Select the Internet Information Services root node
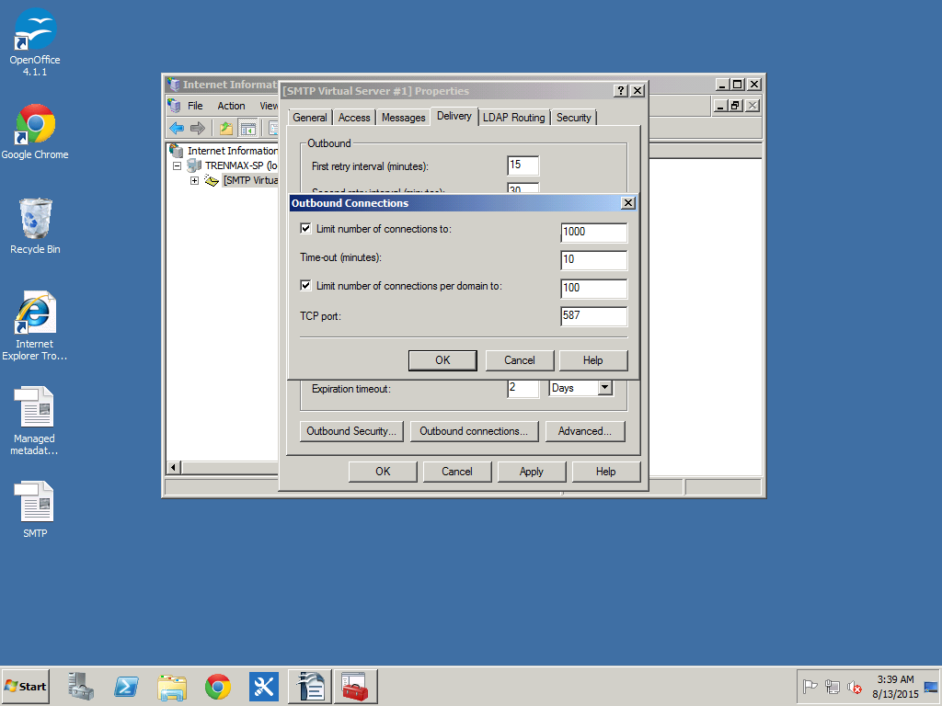The height and width of the screenshot is (706, 942). (x=233, y=151)
